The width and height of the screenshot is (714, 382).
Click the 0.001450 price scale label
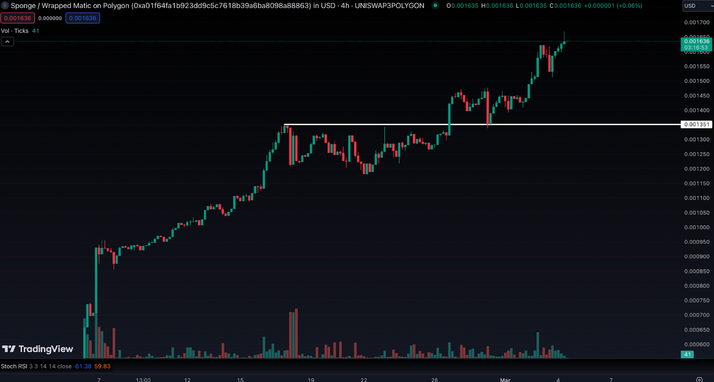[697, 96]
